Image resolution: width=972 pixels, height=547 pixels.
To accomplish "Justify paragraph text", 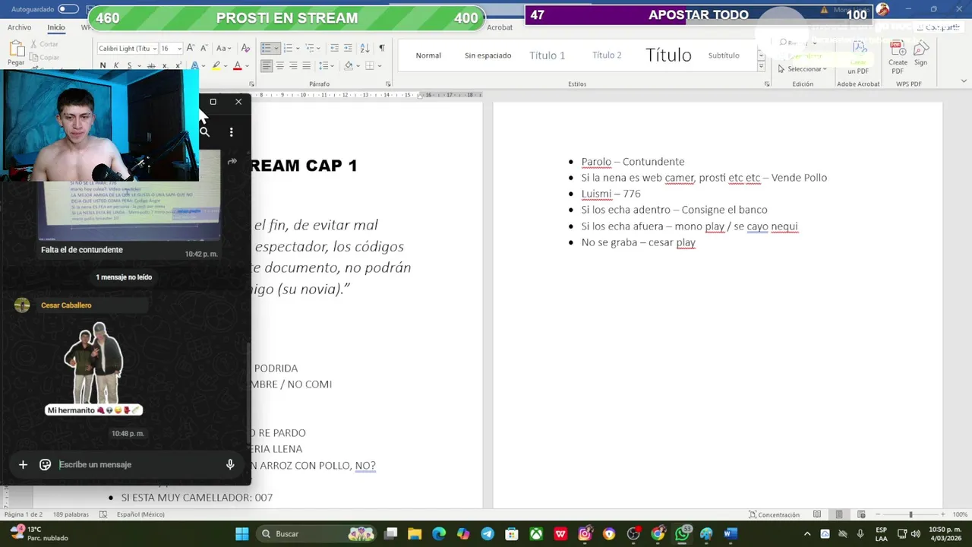I will (306, 66).
